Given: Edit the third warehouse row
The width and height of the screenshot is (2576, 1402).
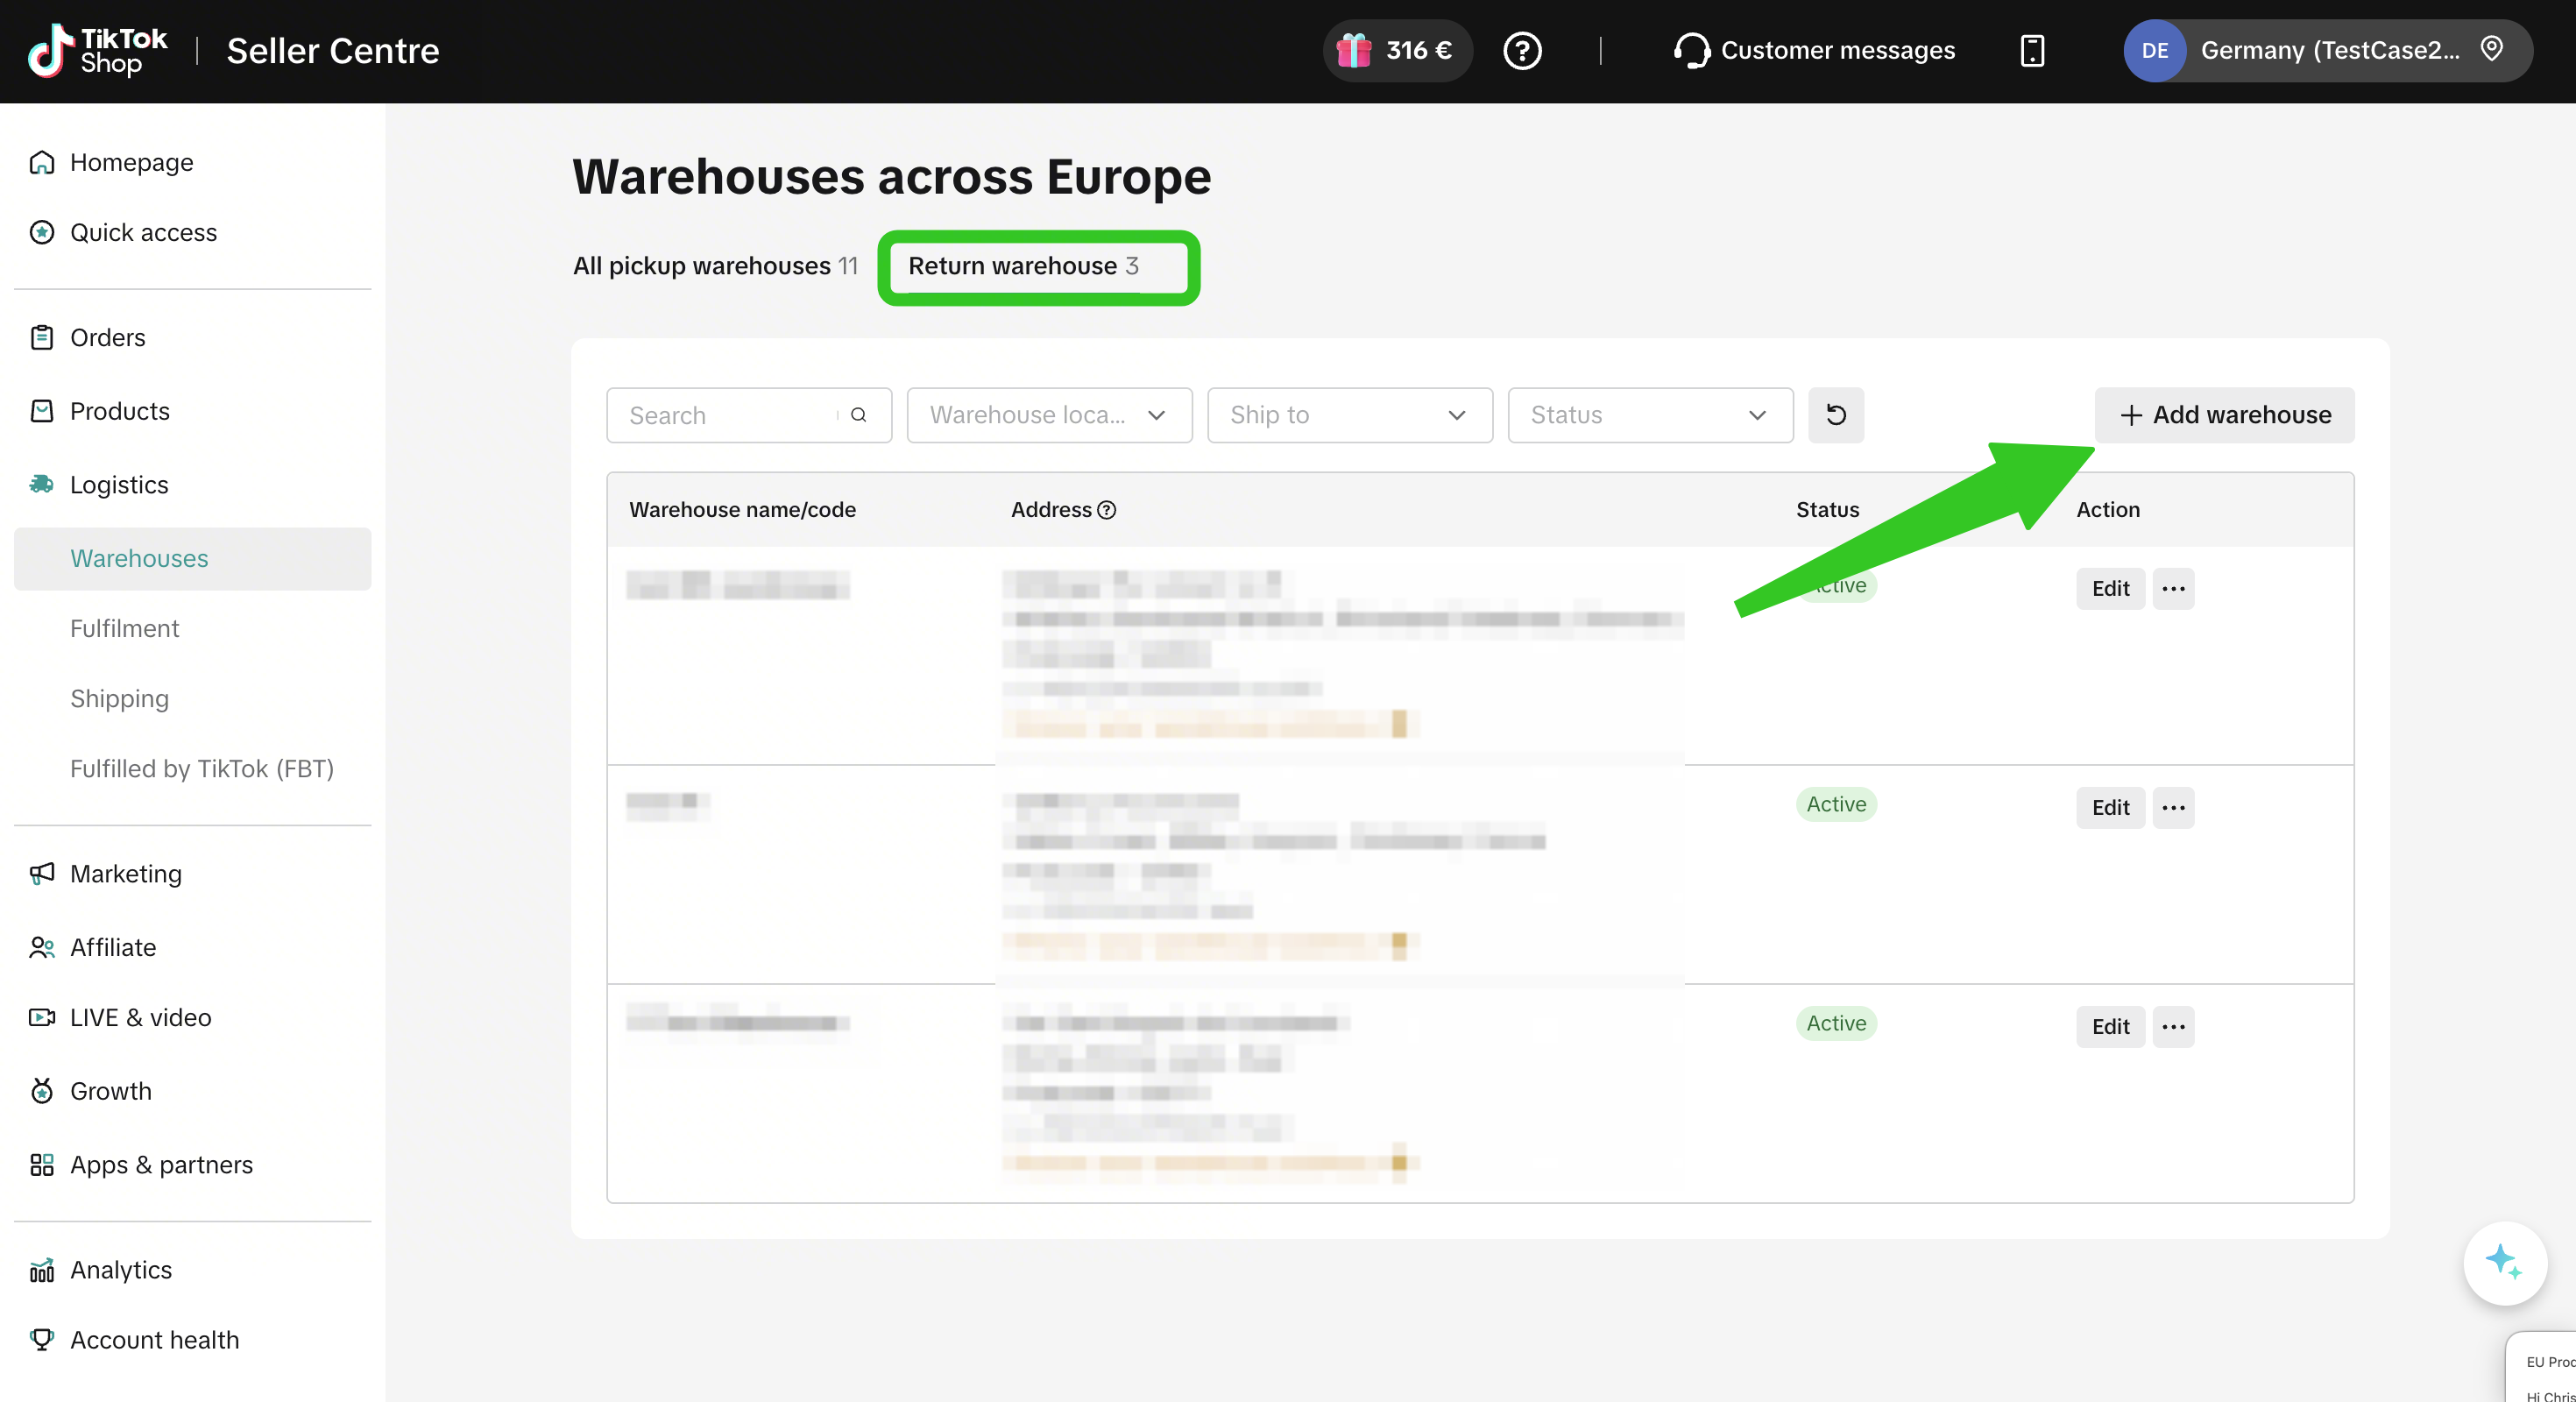Looking at the screenshot, I should point(2110,1026).
